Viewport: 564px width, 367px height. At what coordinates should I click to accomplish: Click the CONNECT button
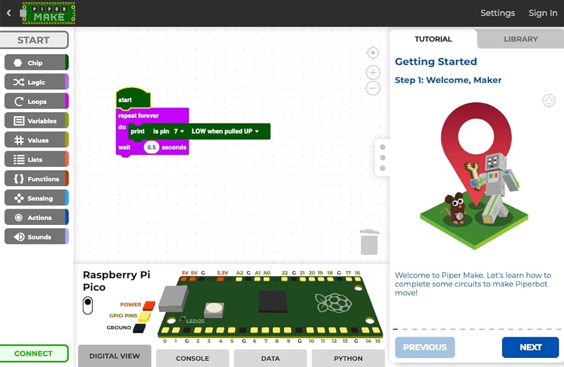click(34, 353)
